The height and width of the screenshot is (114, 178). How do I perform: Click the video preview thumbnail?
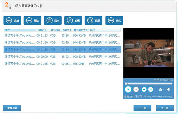(149, 53)
